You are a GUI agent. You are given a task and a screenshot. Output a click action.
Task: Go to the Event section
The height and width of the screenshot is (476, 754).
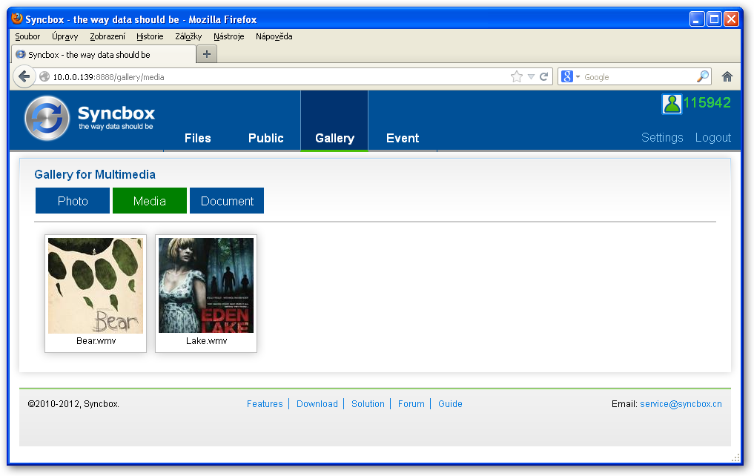pos(403,138)
